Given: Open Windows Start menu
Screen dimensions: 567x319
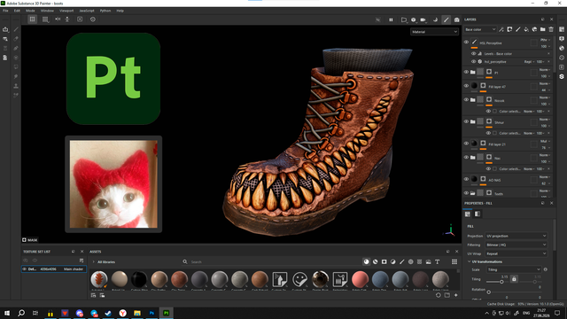Looking at the screenshot, I should 7,313.
